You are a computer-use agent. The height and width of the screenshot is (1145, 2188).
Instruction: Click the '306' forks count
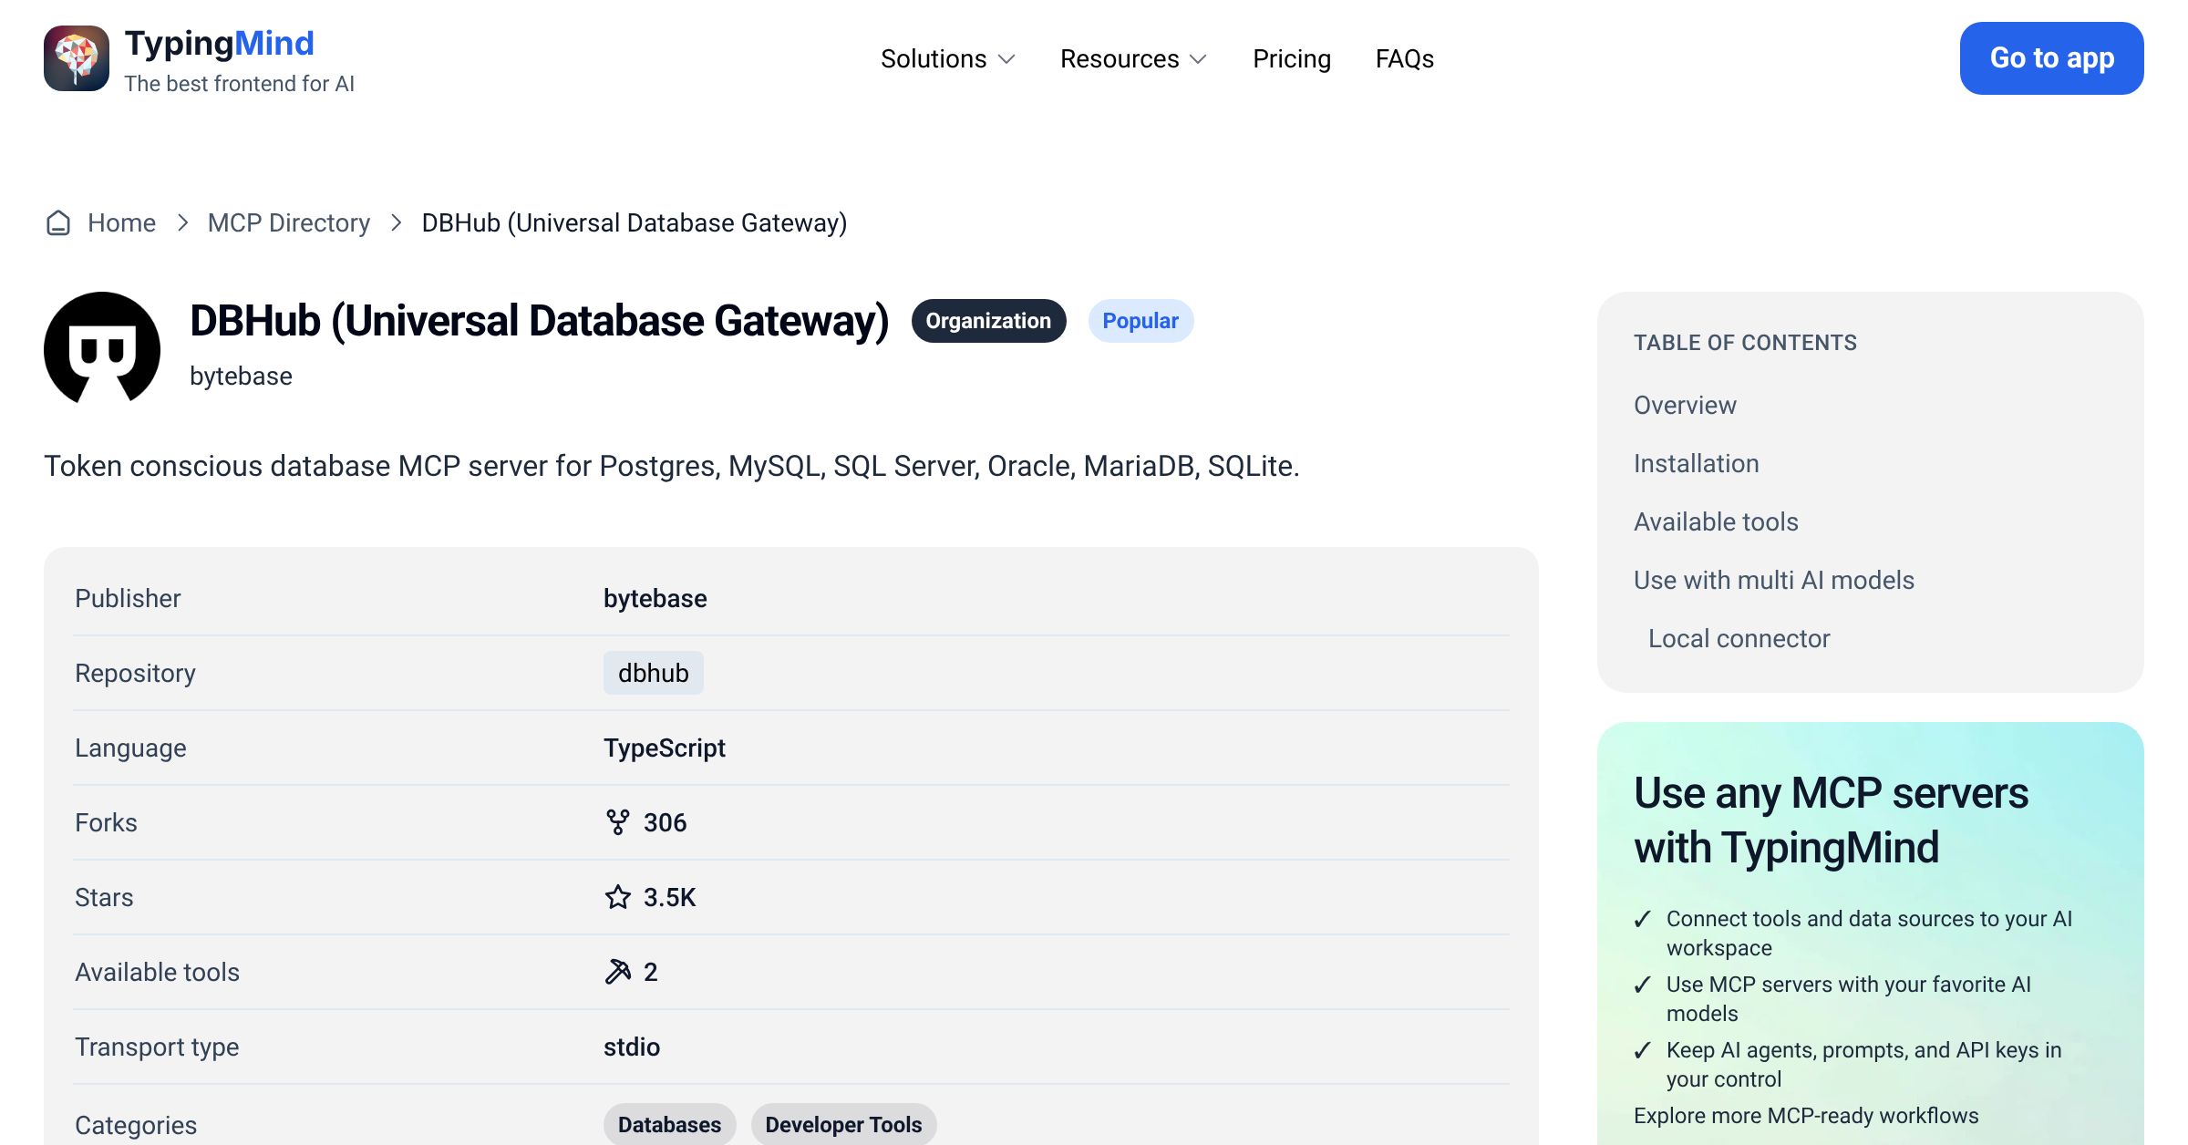coord(665,822)
